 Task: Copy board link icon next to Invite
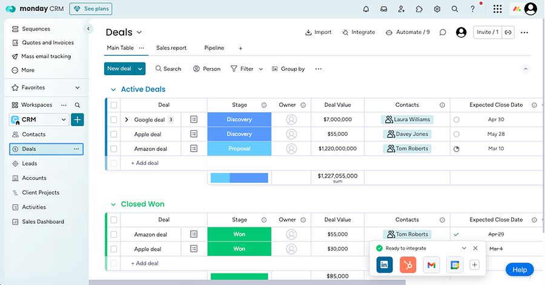[508, 32]
